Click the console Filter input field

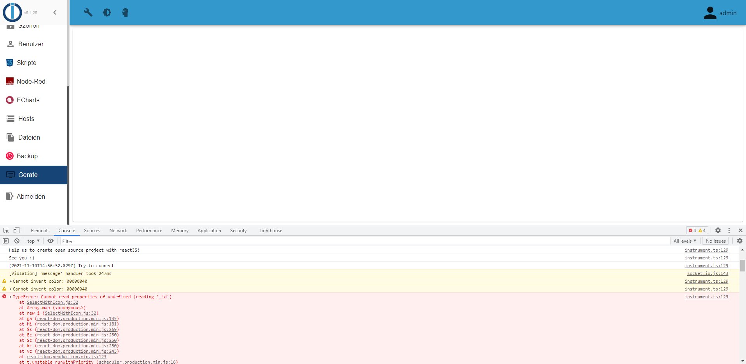pyautogui.click(x=365, y=241)
